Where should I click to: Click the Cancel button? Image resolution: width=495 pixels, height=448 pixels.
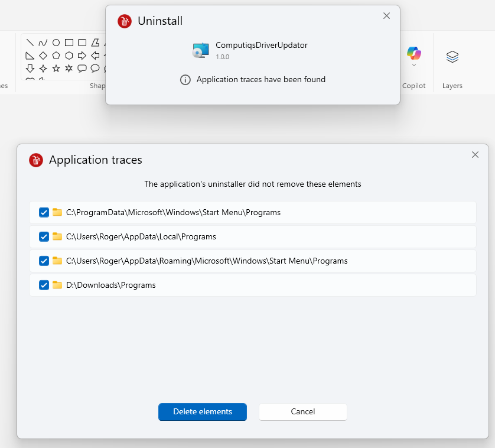(303, 412)
